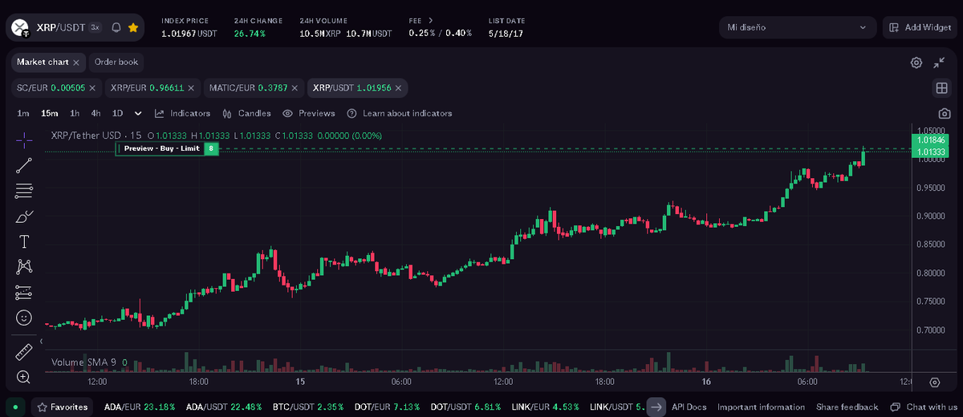This screenshot has height=417, width=963.
Task: Select the ruler measure tool
Action: (24, 352)
